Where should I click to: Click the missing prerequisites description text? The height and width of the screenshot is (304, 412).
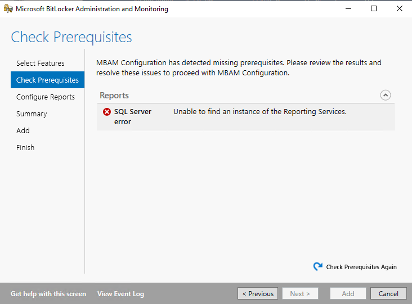239,67
